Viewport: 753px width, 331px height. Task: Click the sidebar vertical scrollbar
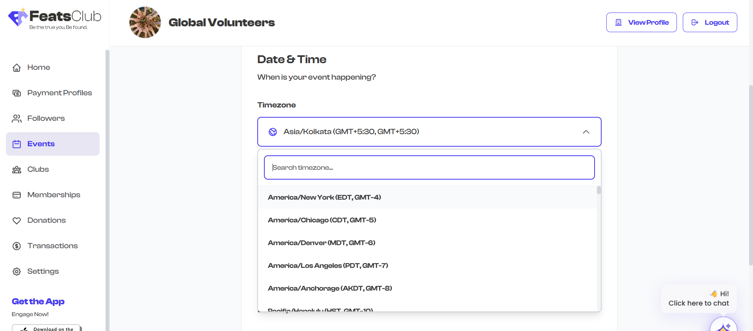(107, 191)
